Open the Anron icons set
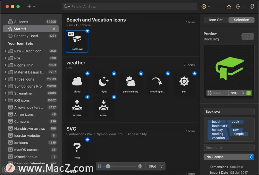 [x=31, y=114]
